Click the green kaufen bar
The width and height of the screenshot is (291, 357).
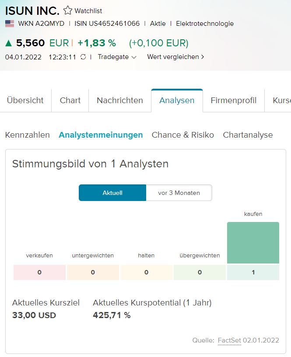pyautogui.click(x=253, y=243)
